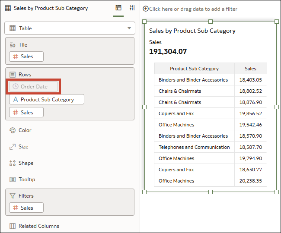The width and height of the screenshot is (281, 233).
Task: Click the Filters funnel icon
Action: point(13,196)
